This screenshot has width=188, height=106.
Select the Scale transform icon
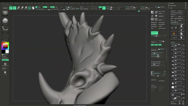click(22, 8)
